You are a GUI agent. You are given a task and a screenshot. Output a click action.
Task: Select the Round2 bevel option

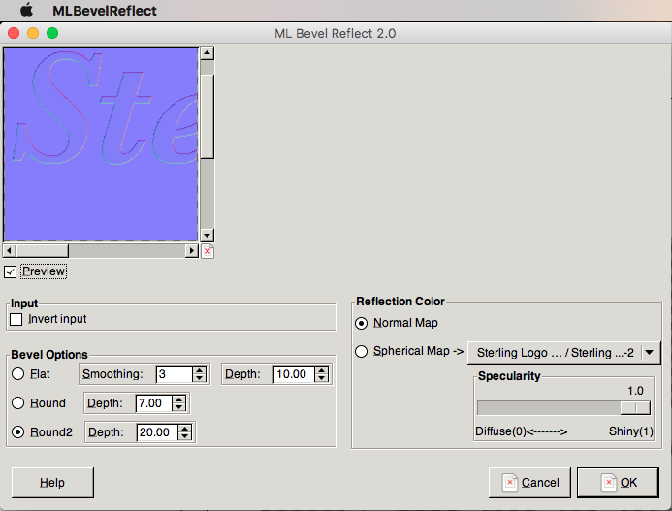(x=18, y=432)
